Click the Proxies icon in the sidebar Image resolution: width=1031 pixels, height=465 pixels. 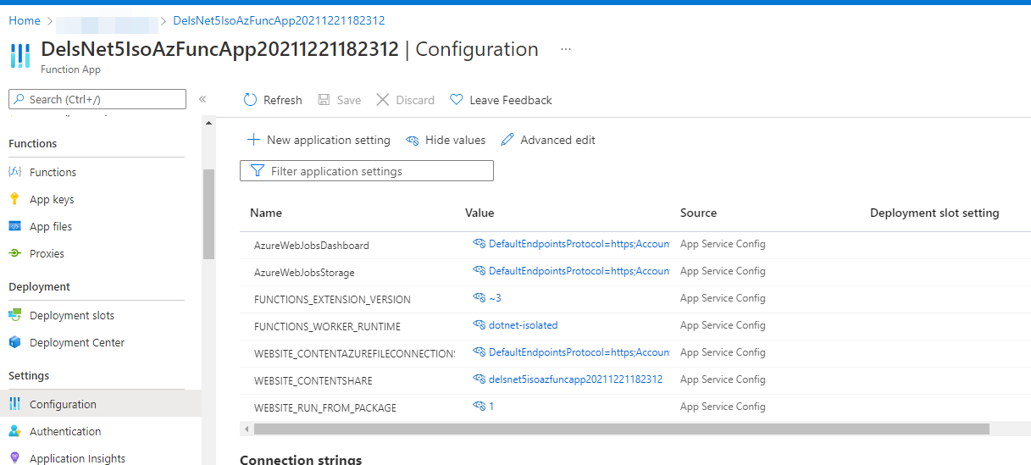click(x=14, y=253)
